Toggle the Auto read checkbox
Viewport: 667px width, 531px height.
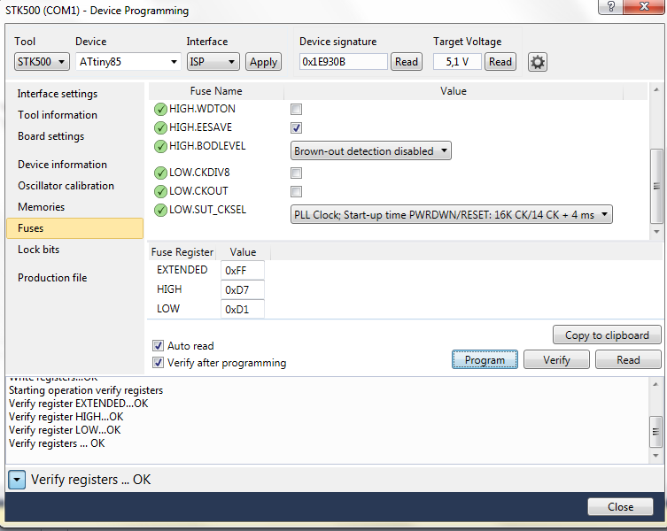158,345
